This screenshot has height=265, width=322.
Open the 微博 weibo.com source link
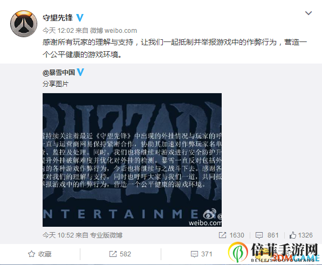coord(113,31)
